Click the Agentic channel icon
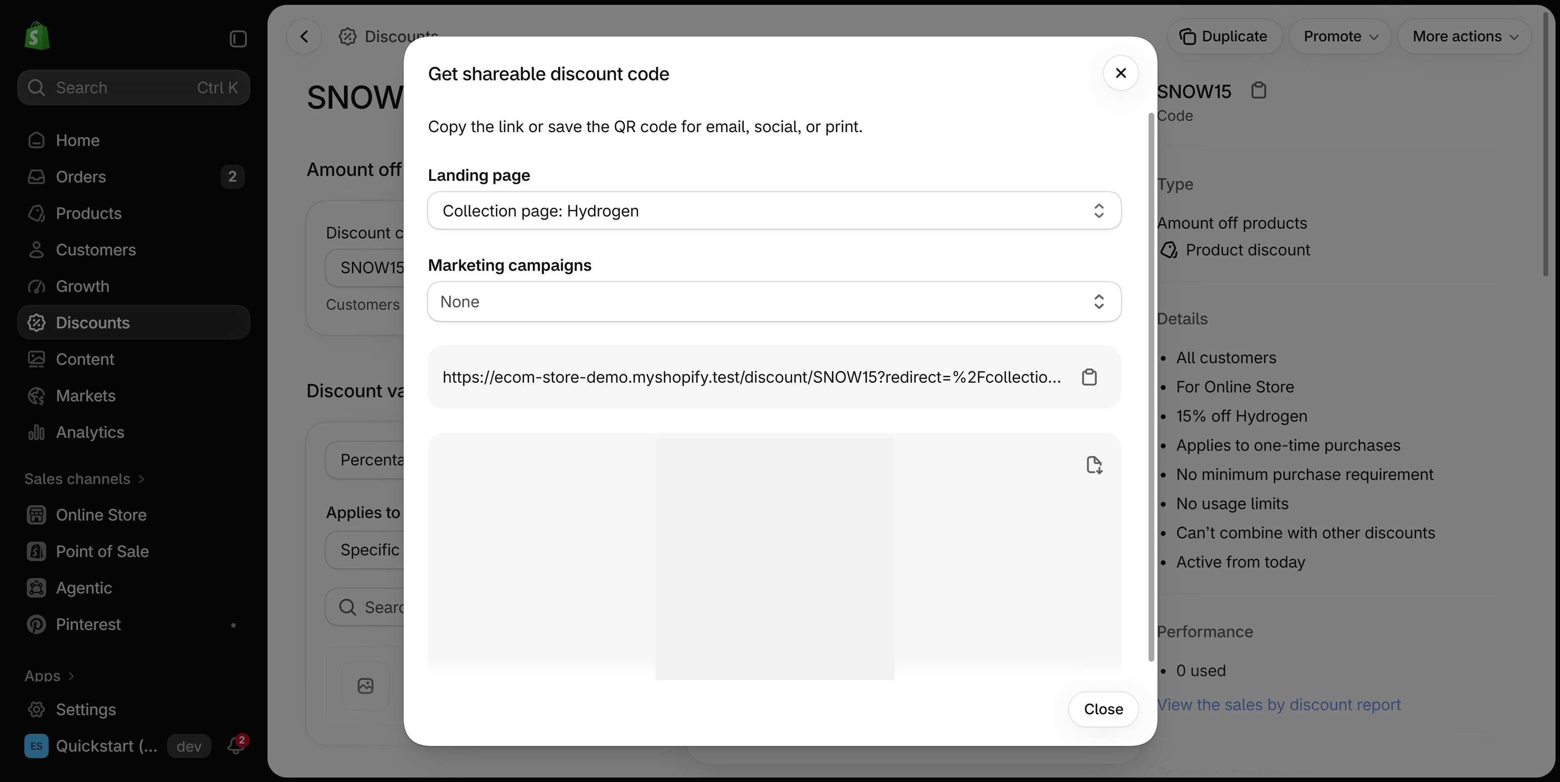This screenshot has width=1560, height=782. tap(37, 587)
